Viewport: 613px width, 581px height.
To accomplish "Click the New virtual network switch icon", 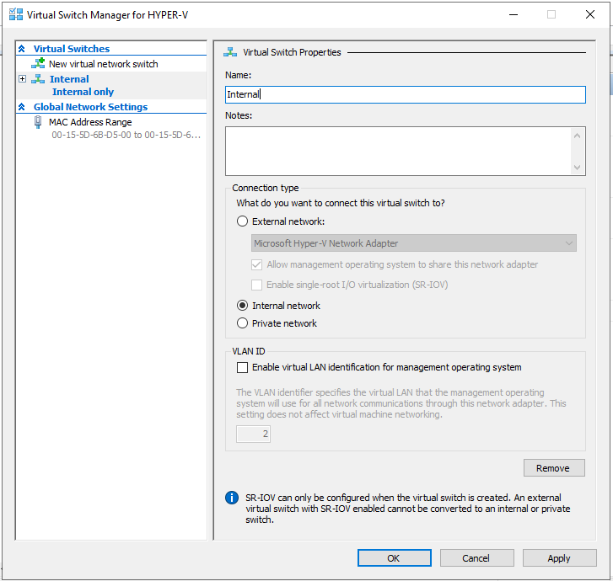I will point(38,63).
